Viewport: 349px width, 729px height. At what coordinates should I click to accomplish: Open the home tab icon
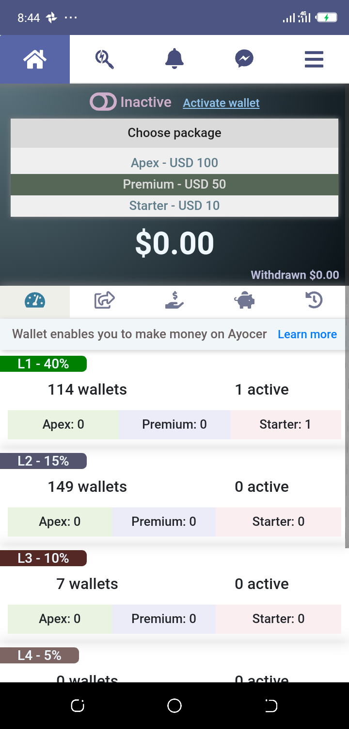pyautogui.click(x=35, y=59)
